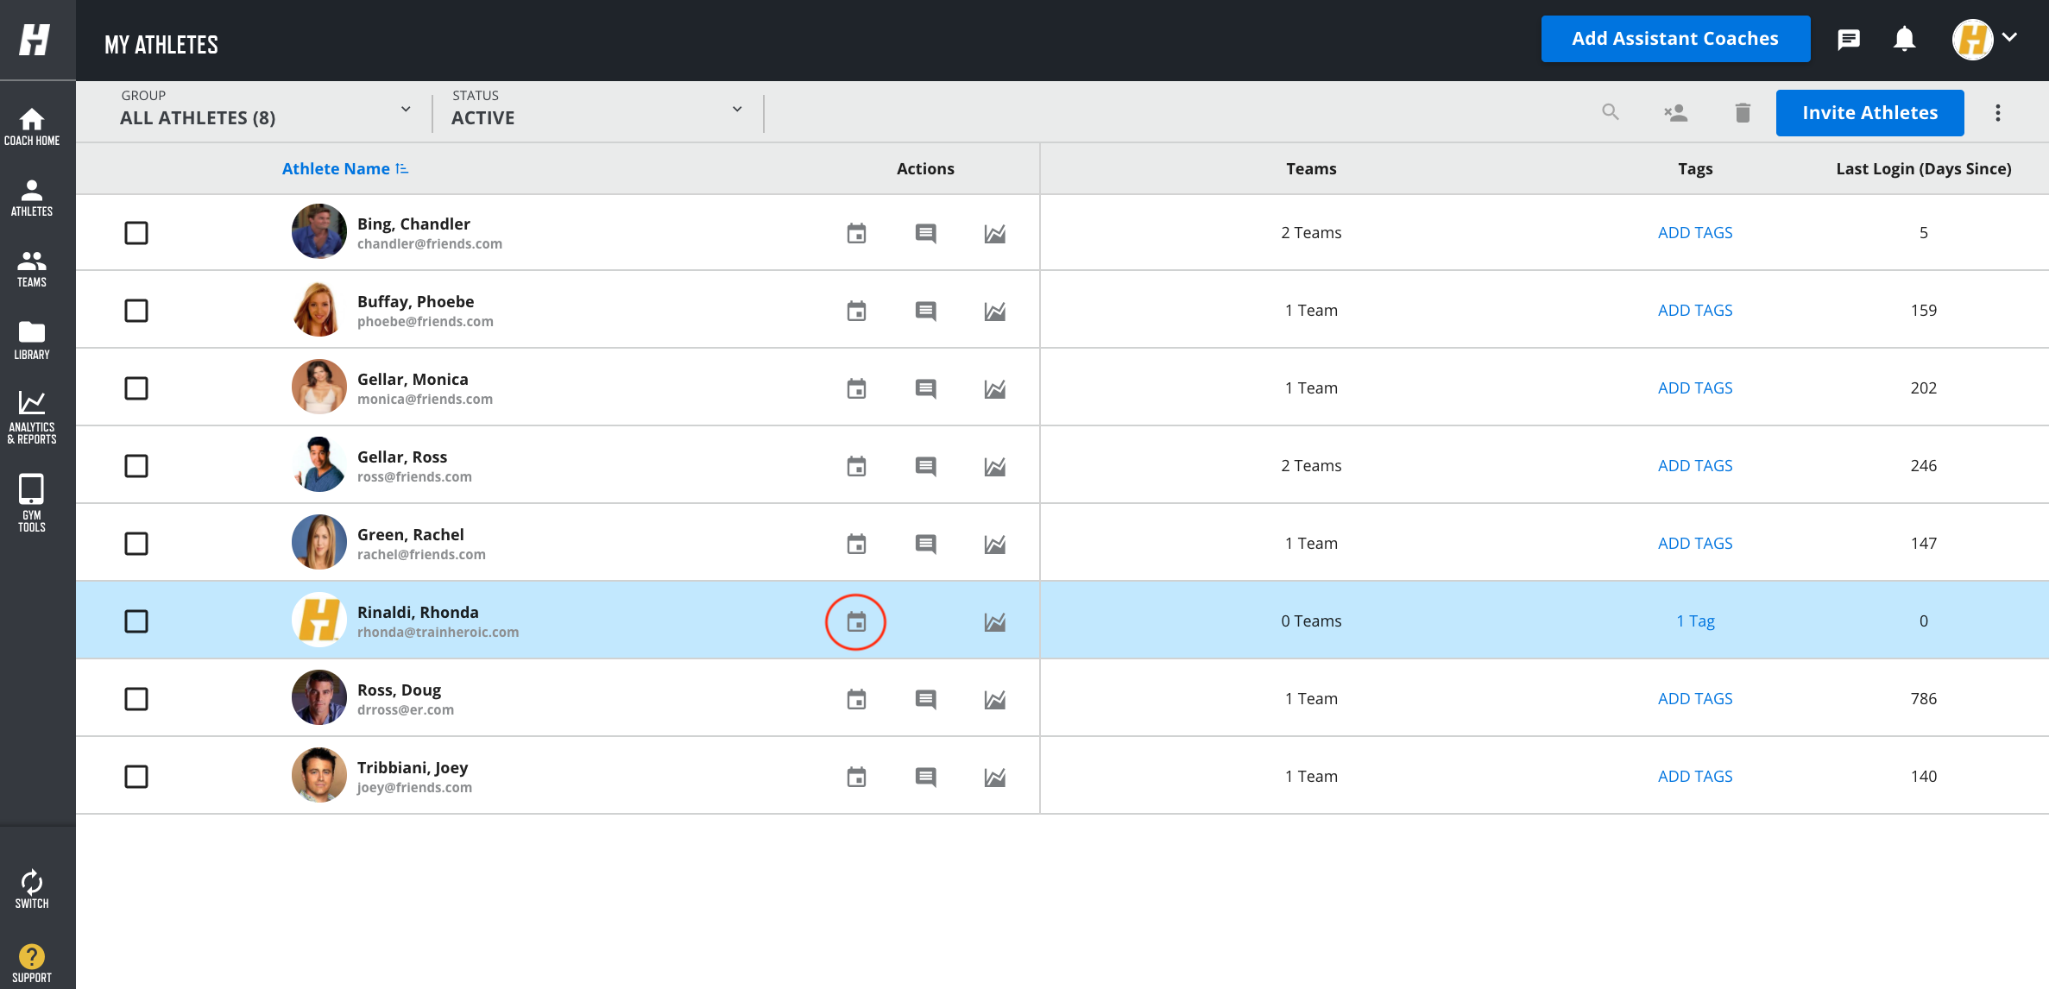Click 0 Teams for Rinaldi, Rhonda
Screen dimensions: 2049x989
pyautogui.click(x=1310, y=621)
